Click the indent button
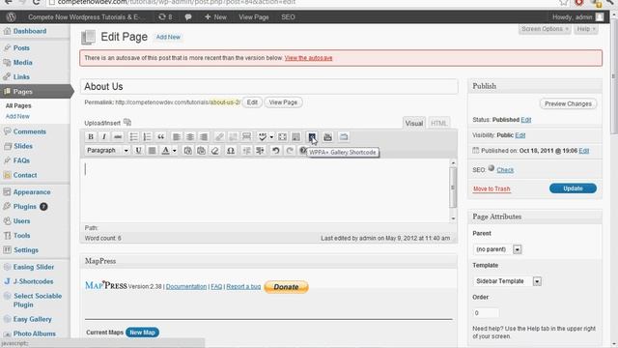 260,151
